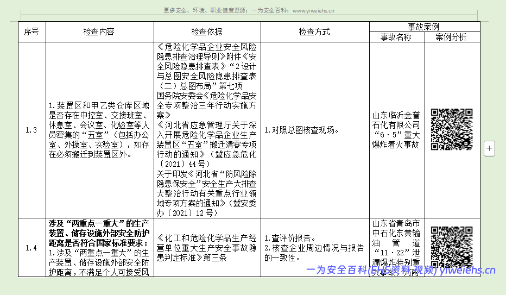Click the 事故名称 sub-header cell
The width and height of the screenshot is (506, 295).
click(396, 37)
